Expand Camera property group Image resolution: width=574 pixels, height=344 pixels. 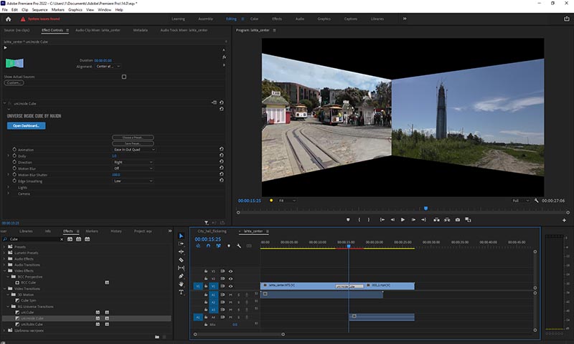click(9, 193)
